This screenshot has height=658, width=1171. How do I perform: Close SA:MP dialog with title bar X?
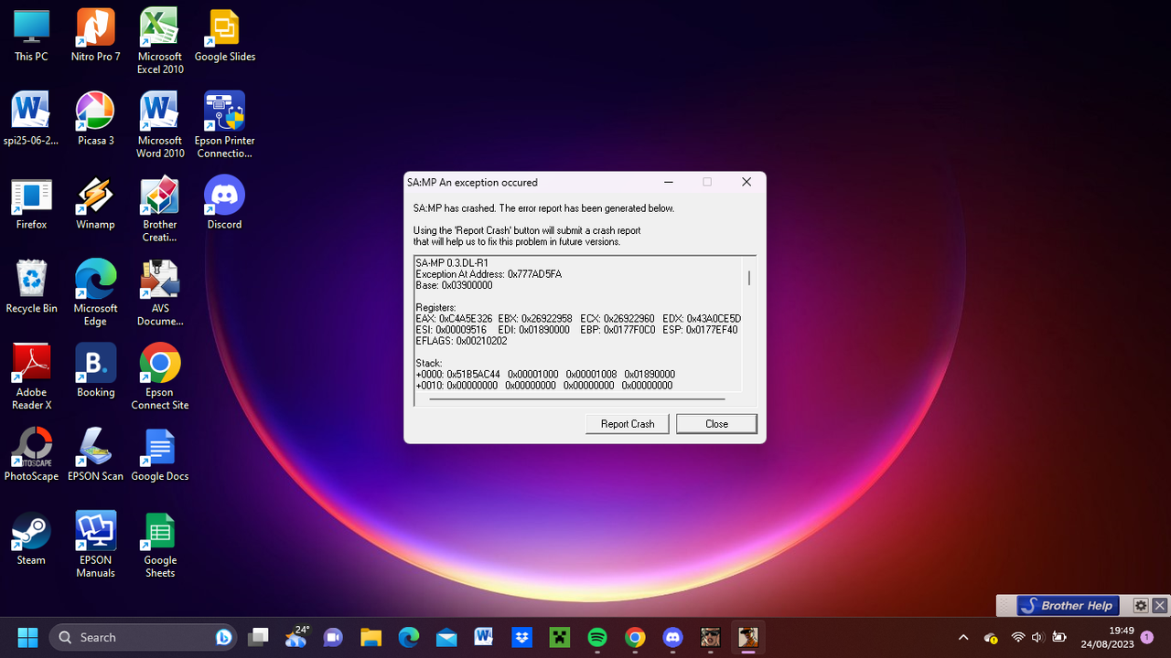[x=747, y=182]
